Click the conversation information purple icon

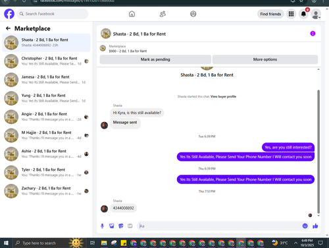click(313, 34)
